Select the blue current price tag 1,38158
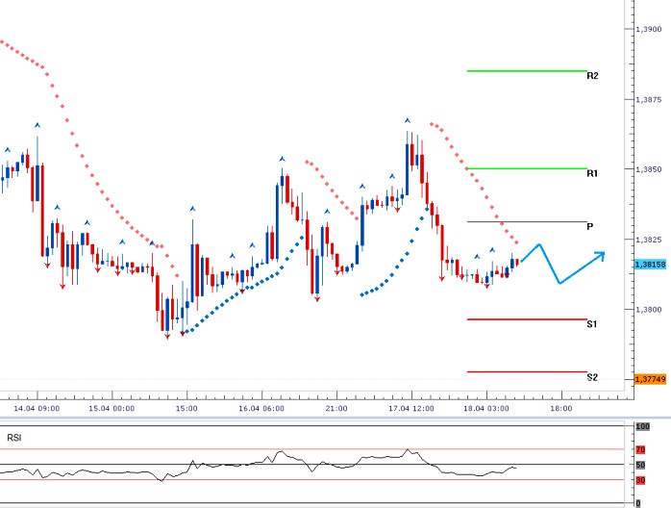 pos(651,265)
